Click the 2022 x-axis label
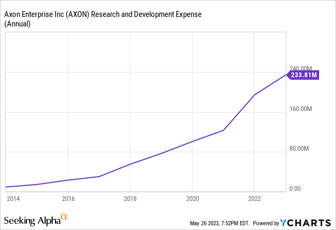 (255, 199)
